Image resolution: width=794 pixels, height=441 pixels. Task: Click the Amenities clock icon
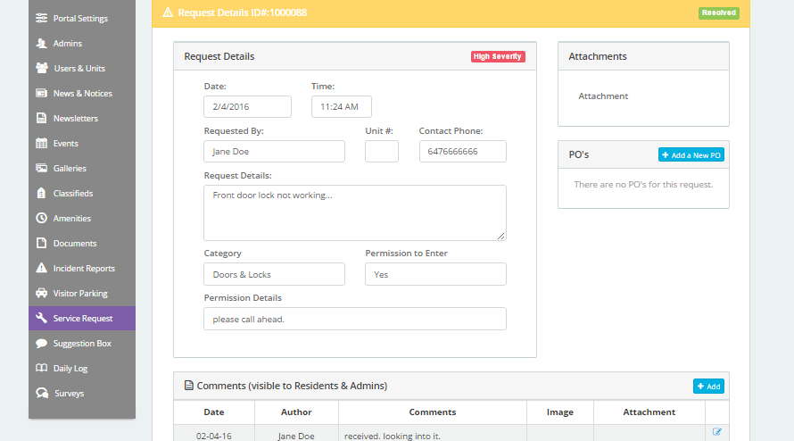(x=41, y=219)
